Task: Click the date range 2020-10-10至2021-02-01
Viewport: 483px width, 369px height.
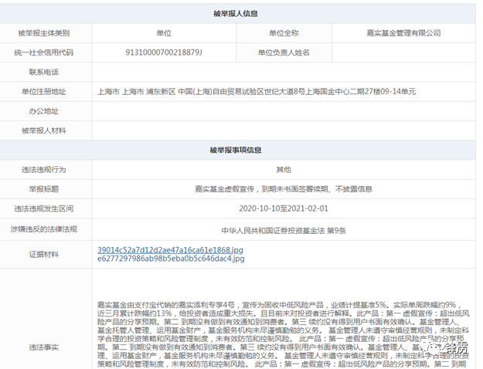Action: 284,208
